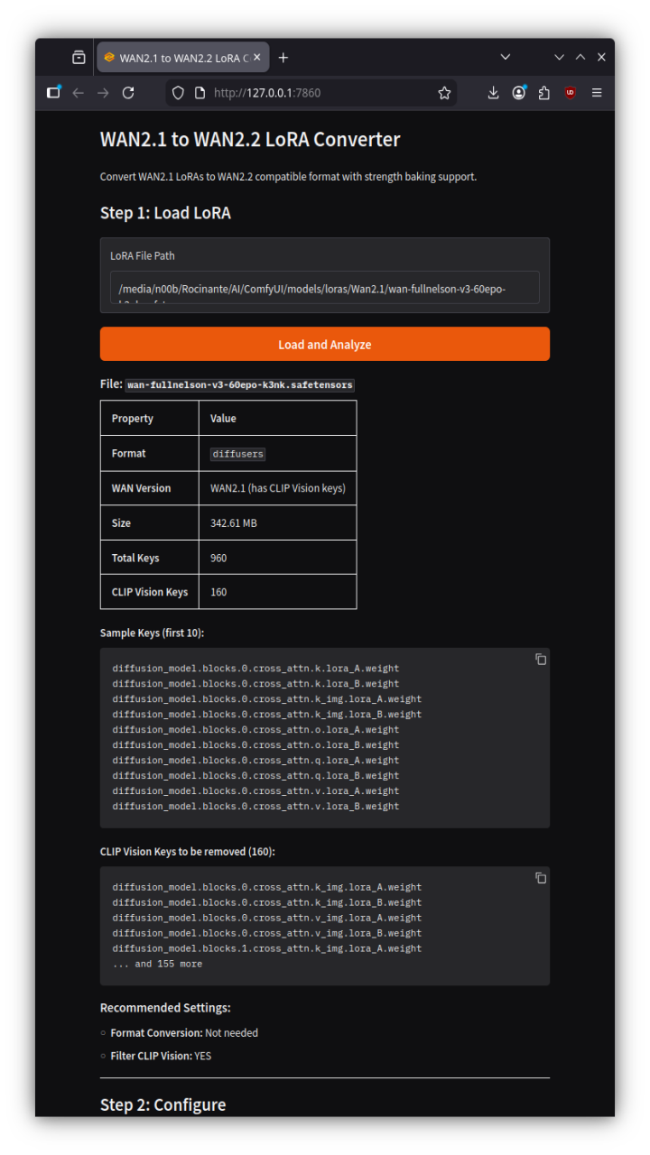Open the extensions puzzle icon
Viewport: 650px width, 1155px height.
point(544,93)
